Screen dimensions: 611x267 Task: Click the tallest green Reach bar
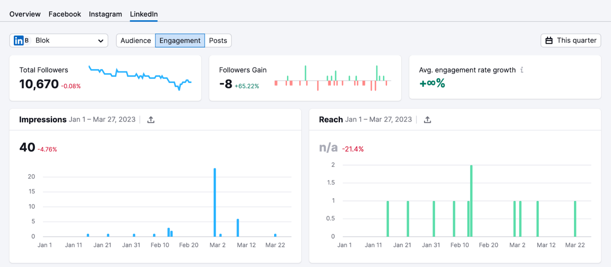(x=471, y=201)
